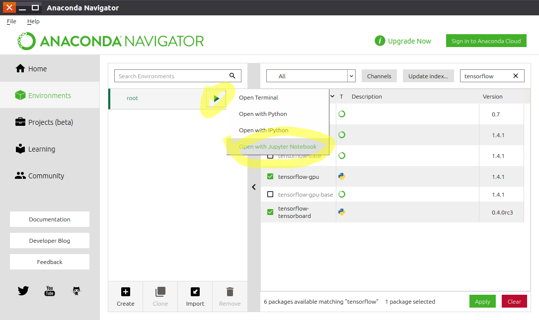The height and width of the screenshot is (320, 539).
Task: Collapse the environments panel with arrow
Action: click(254, 187)
